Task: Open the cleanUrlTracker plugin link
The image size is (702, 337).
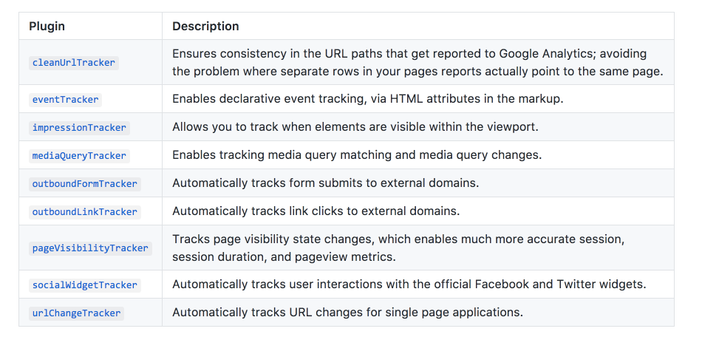Action: click(74, 63)
